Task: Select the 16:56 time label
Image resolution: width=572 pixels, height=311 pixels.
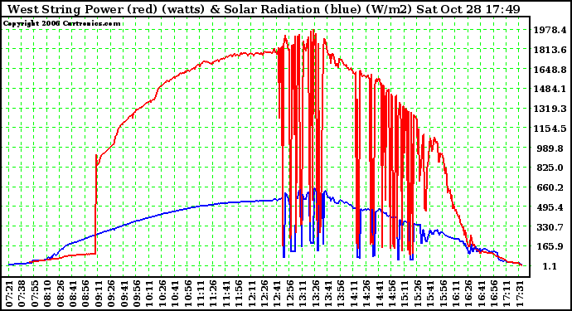Action: 495,294
